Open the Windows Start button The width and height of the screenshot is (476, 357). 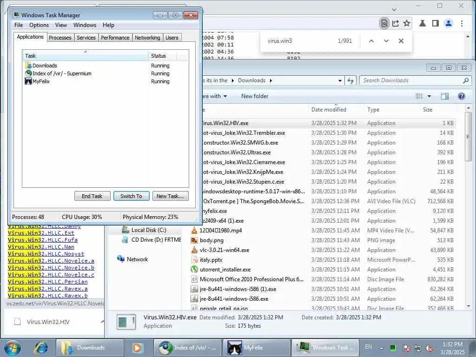(x=12, y=348)
